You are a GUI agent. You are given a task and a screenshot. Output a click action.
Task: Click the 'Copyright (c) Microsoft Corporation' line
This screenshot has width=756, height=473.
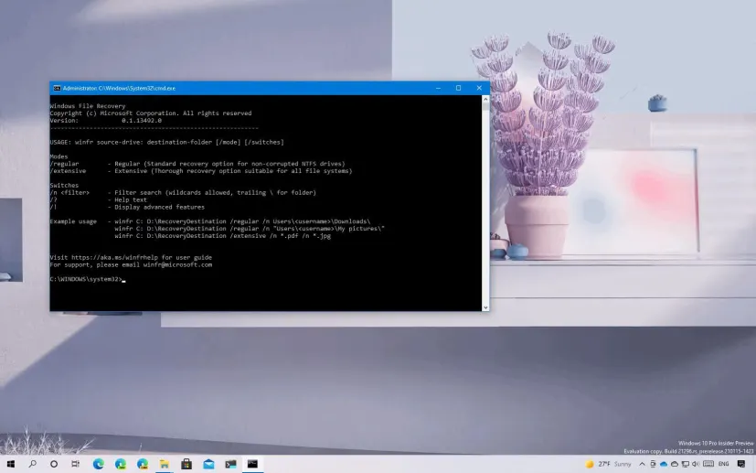[151, 113]
